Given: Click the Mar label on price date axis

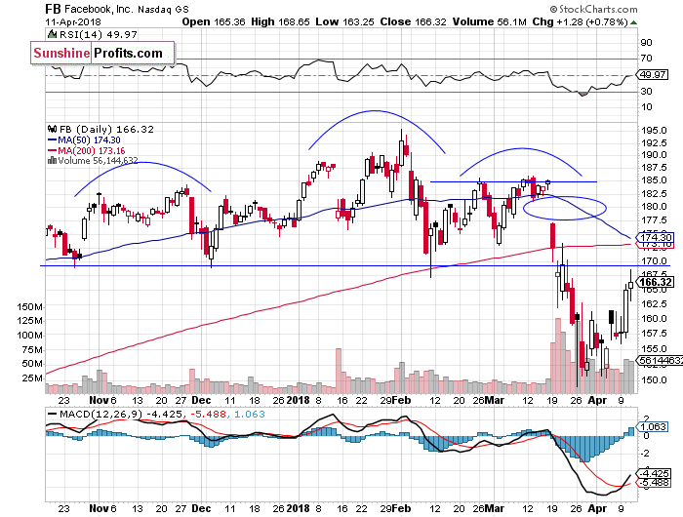Looking at the screenshot, I should click(495, 400).
